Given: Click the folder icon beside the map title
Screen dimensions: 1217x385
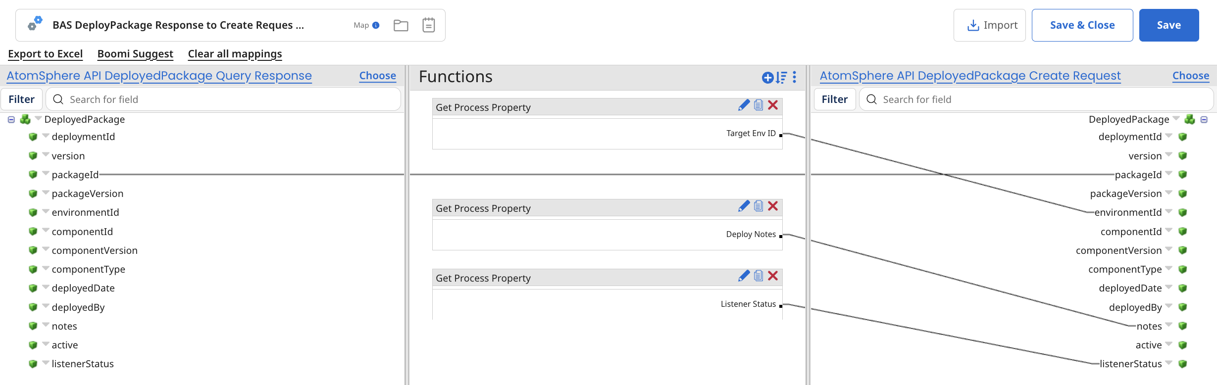Looking at the screenshot, I should pyautogui.click(x=401, y=25).
